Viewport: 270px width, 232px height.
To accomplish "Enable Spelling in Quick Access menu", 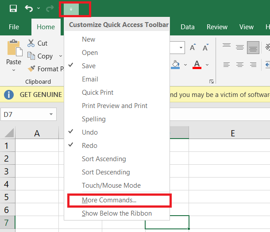I will [x=117, y=119].
